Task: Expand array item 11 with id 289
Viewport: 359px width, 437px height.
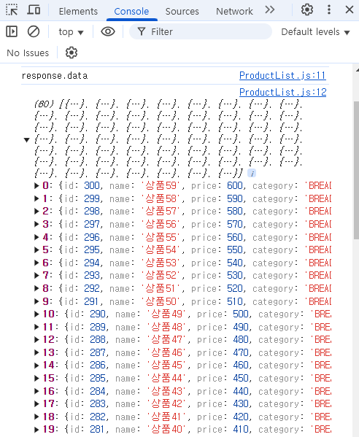Action: pos(36,327)
